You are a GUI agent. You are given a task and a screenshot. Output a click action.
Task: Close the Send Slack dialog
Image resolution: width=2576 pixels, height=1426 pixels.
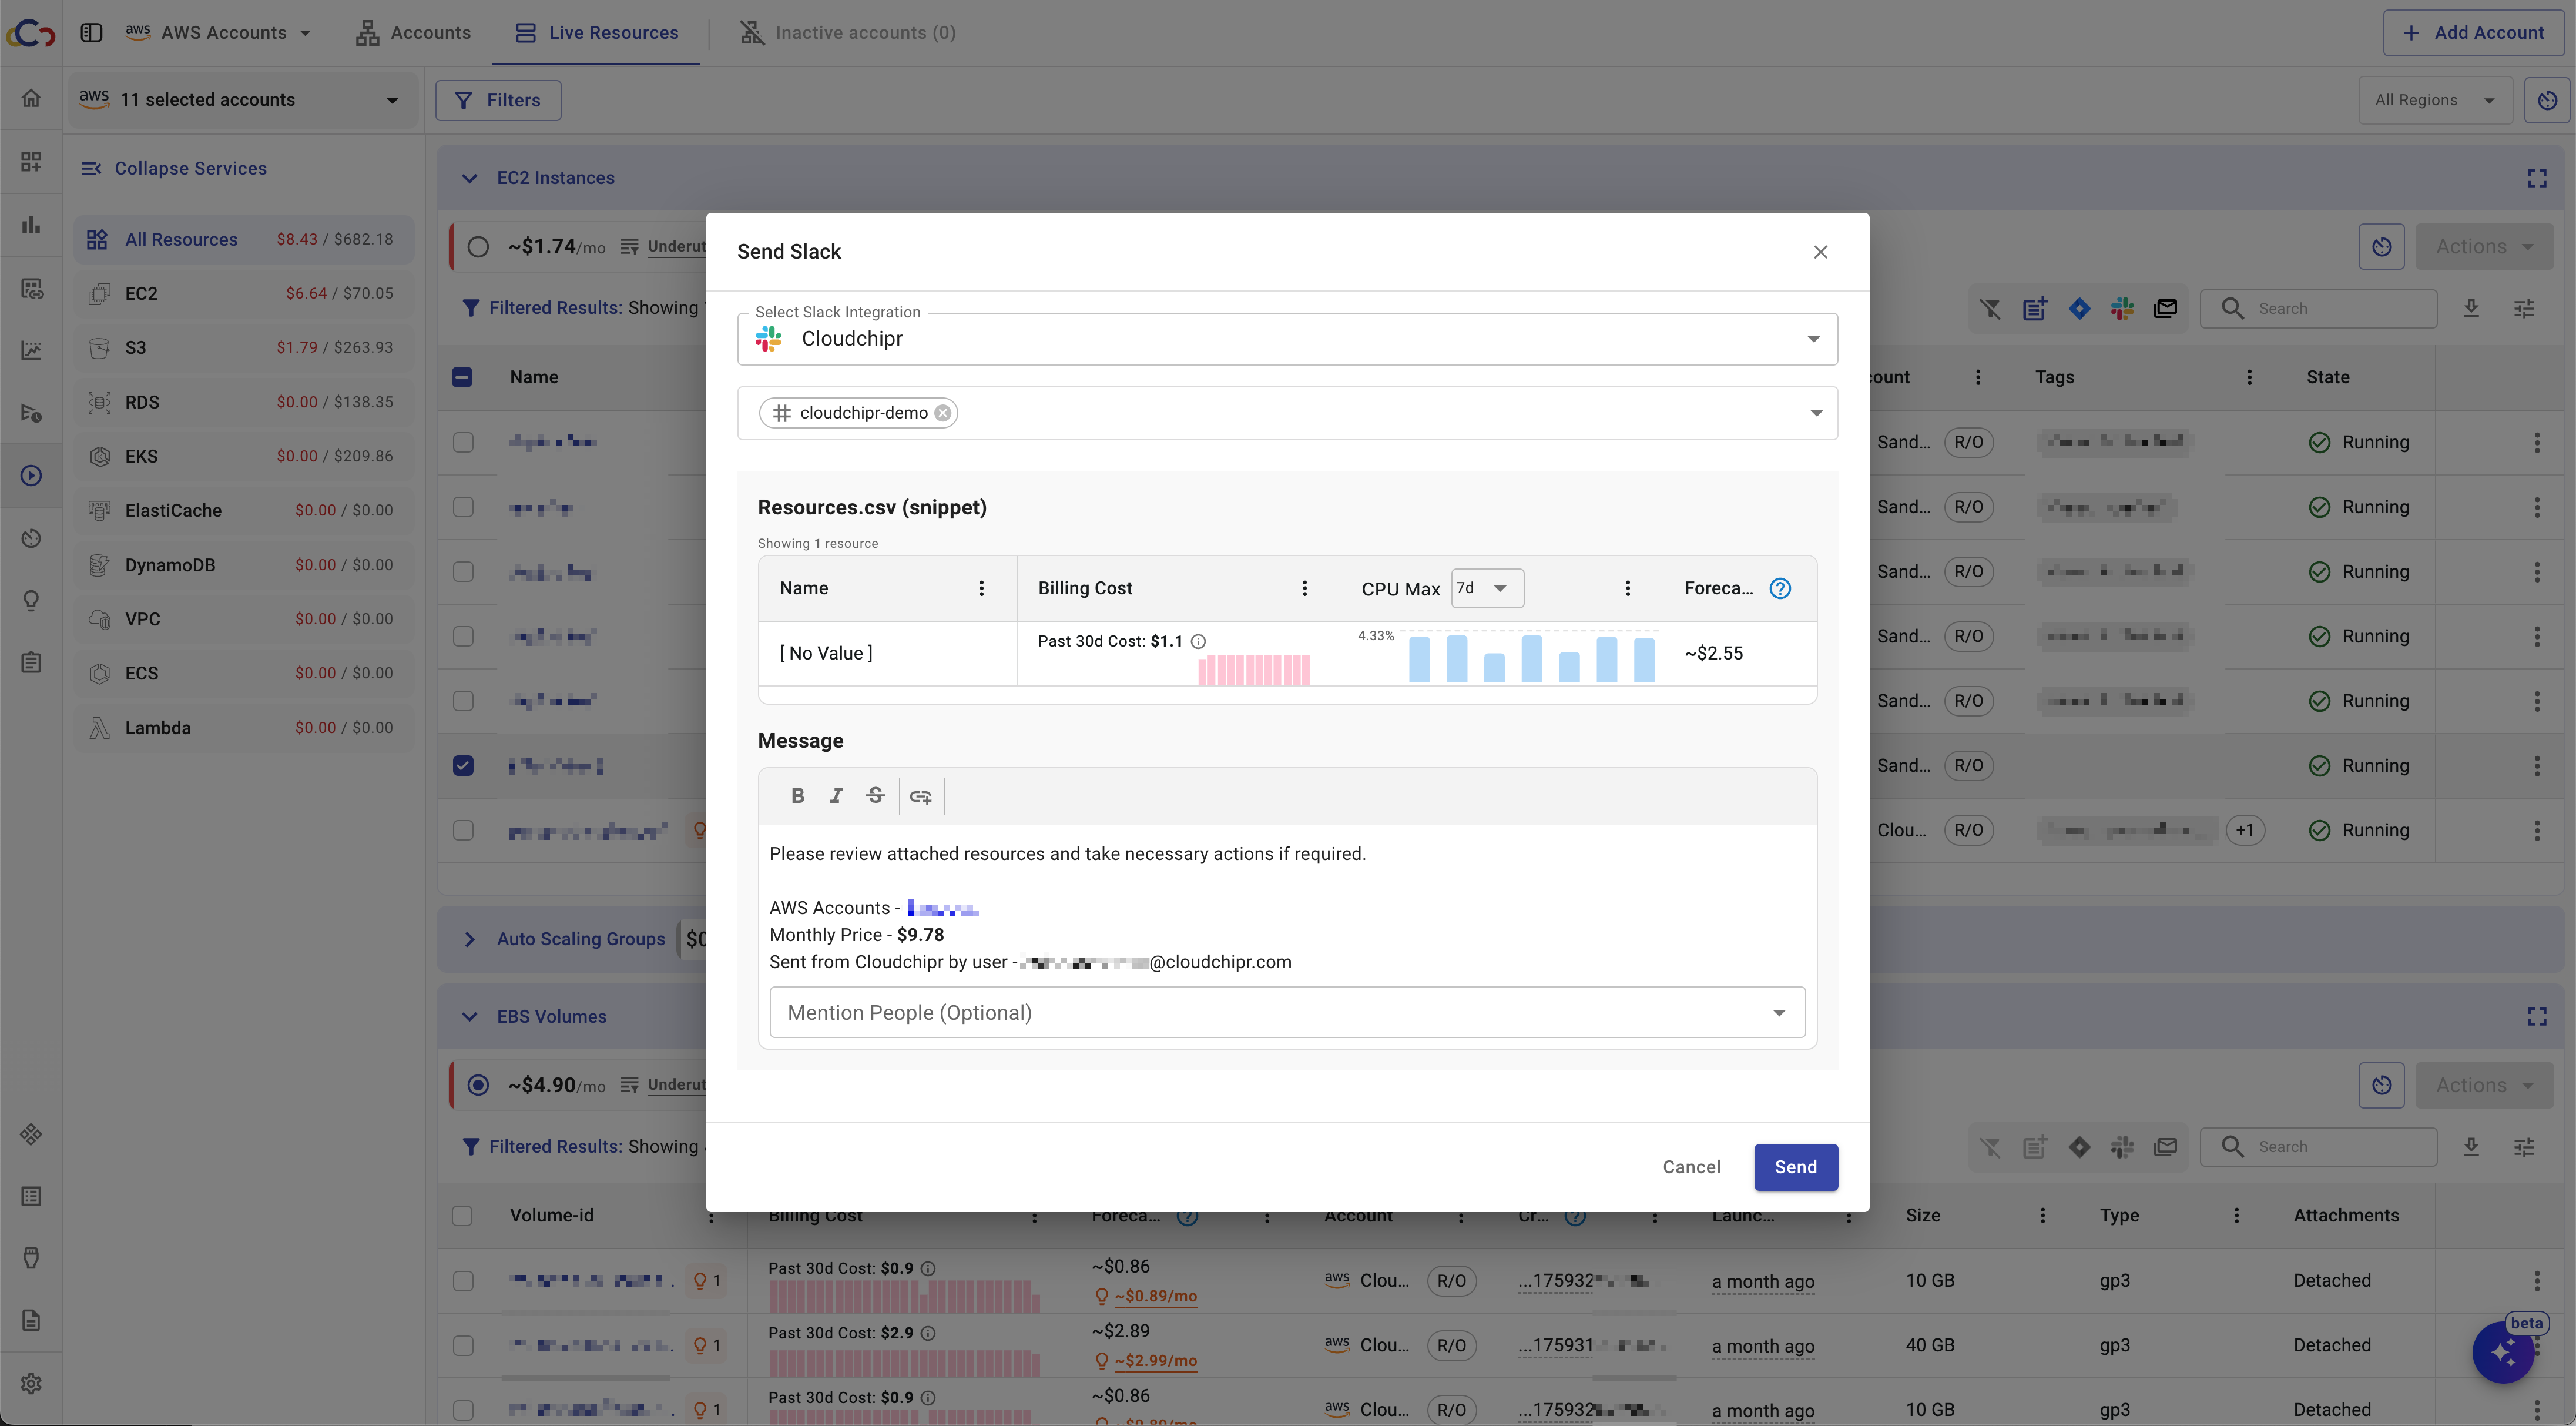point(1820,252)
